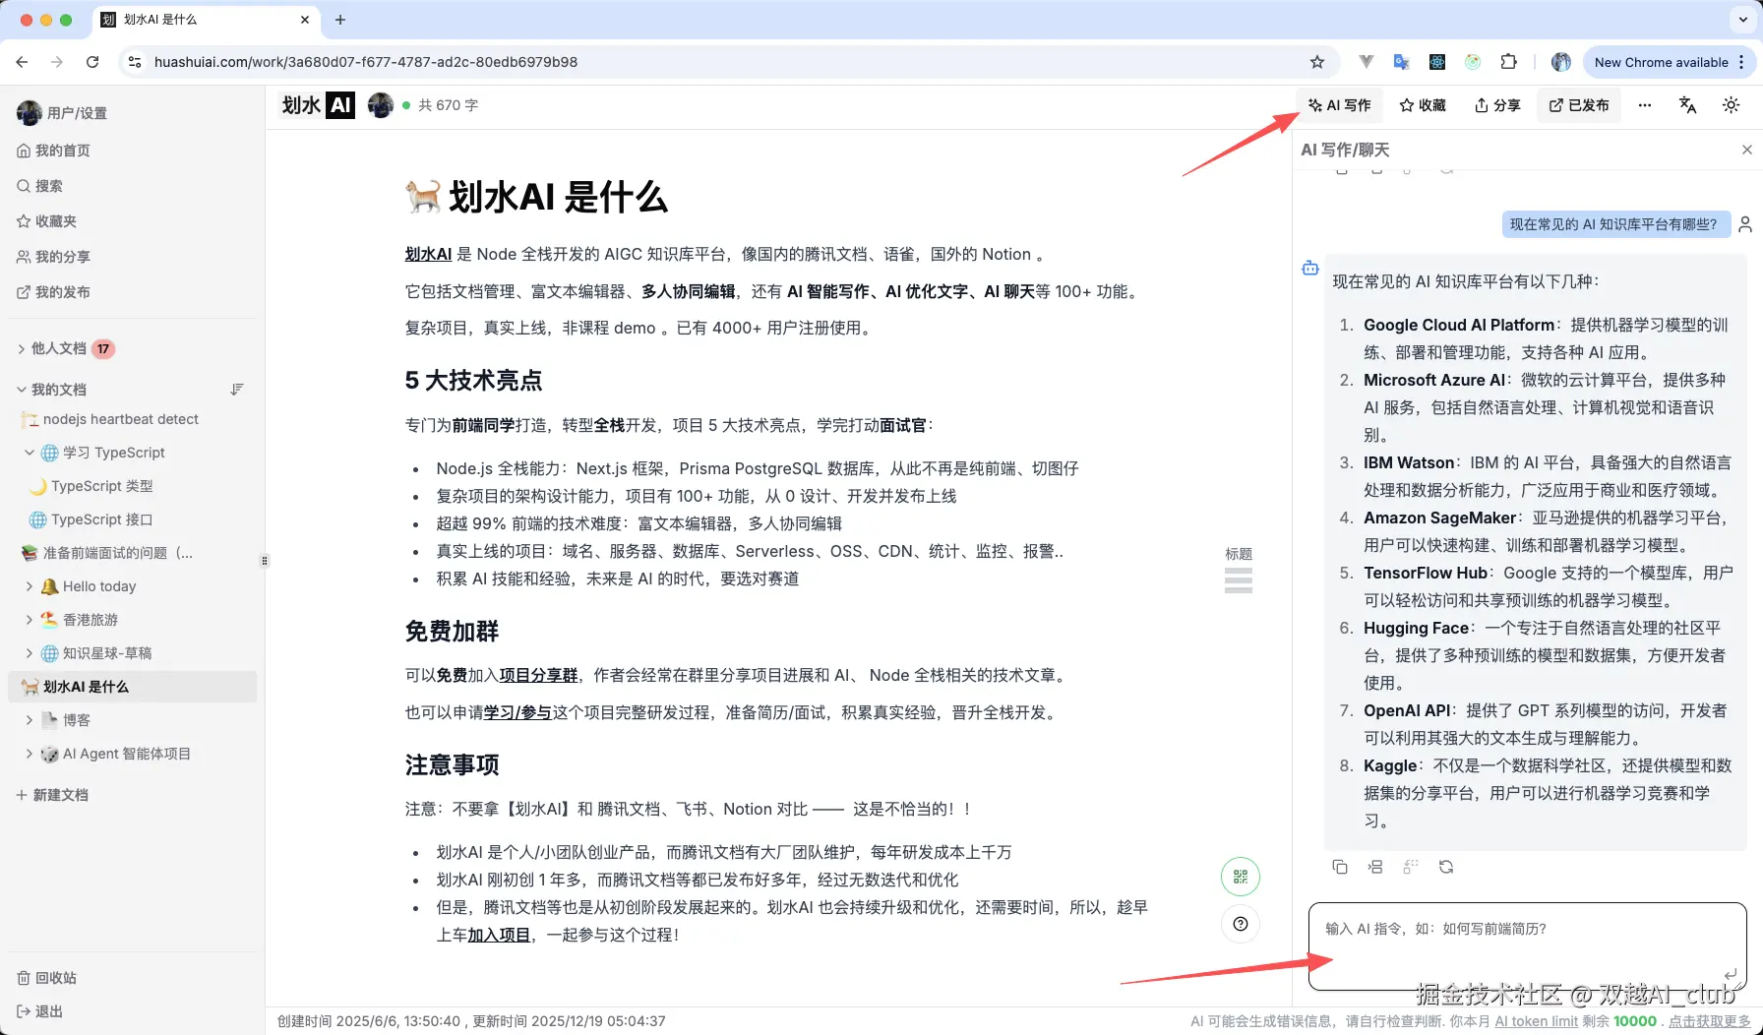
Task: Click the 已发布 published button
Action: (1579, 105)
